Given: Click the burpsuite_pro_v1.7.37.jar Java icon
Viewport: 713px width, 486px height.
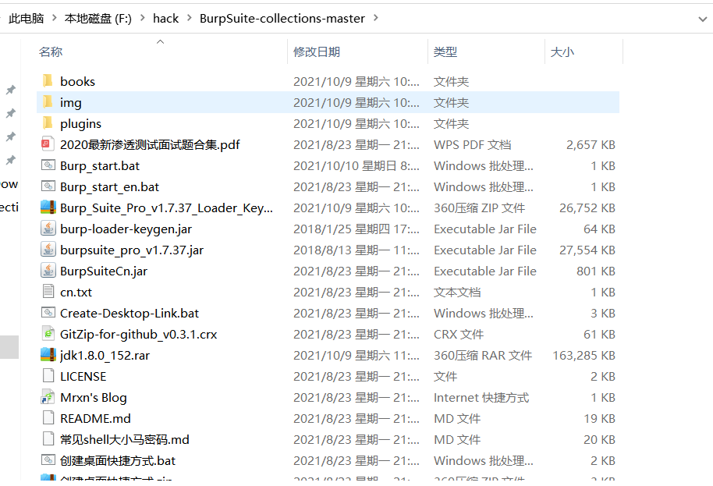Looking at the screenshot, I should coord(48,249).
